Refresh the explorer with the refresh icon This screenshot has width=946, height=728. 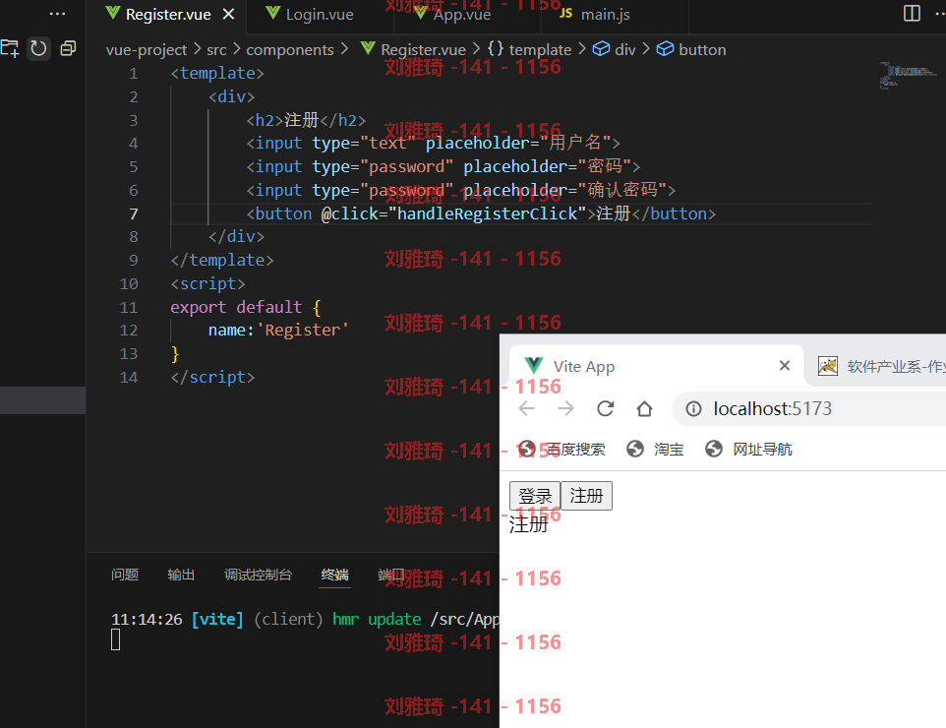[38, 48]
